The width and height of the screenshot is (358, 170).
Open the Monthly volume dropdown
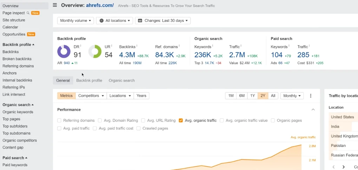tap(75, 21)
